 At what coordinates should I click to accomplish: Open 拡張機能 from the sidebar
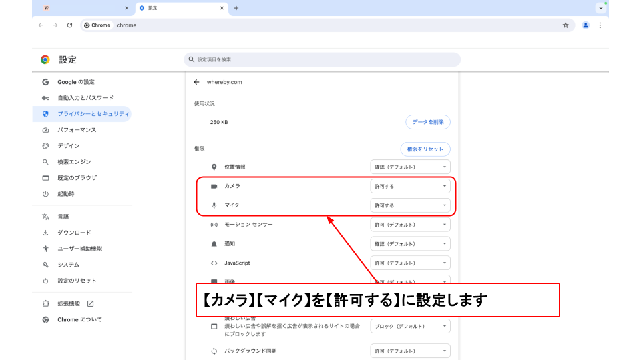pos(69,303)
